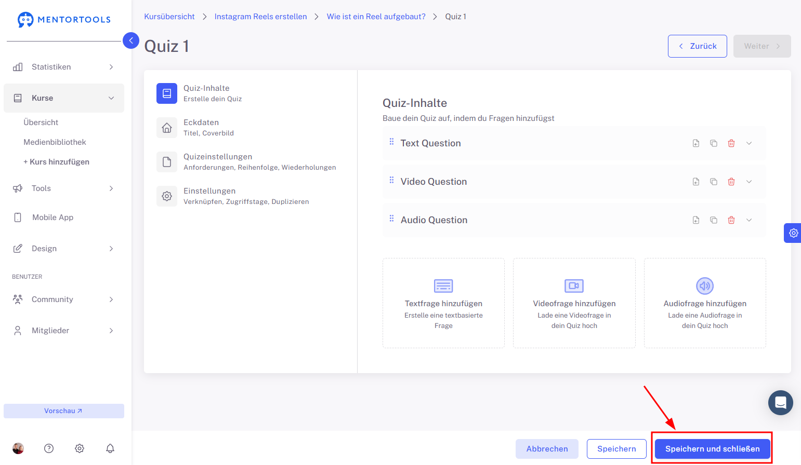The image size is (801, 465).
Task: Click the Zurück button
Action: pyautogui.click(x=698, y=46)
